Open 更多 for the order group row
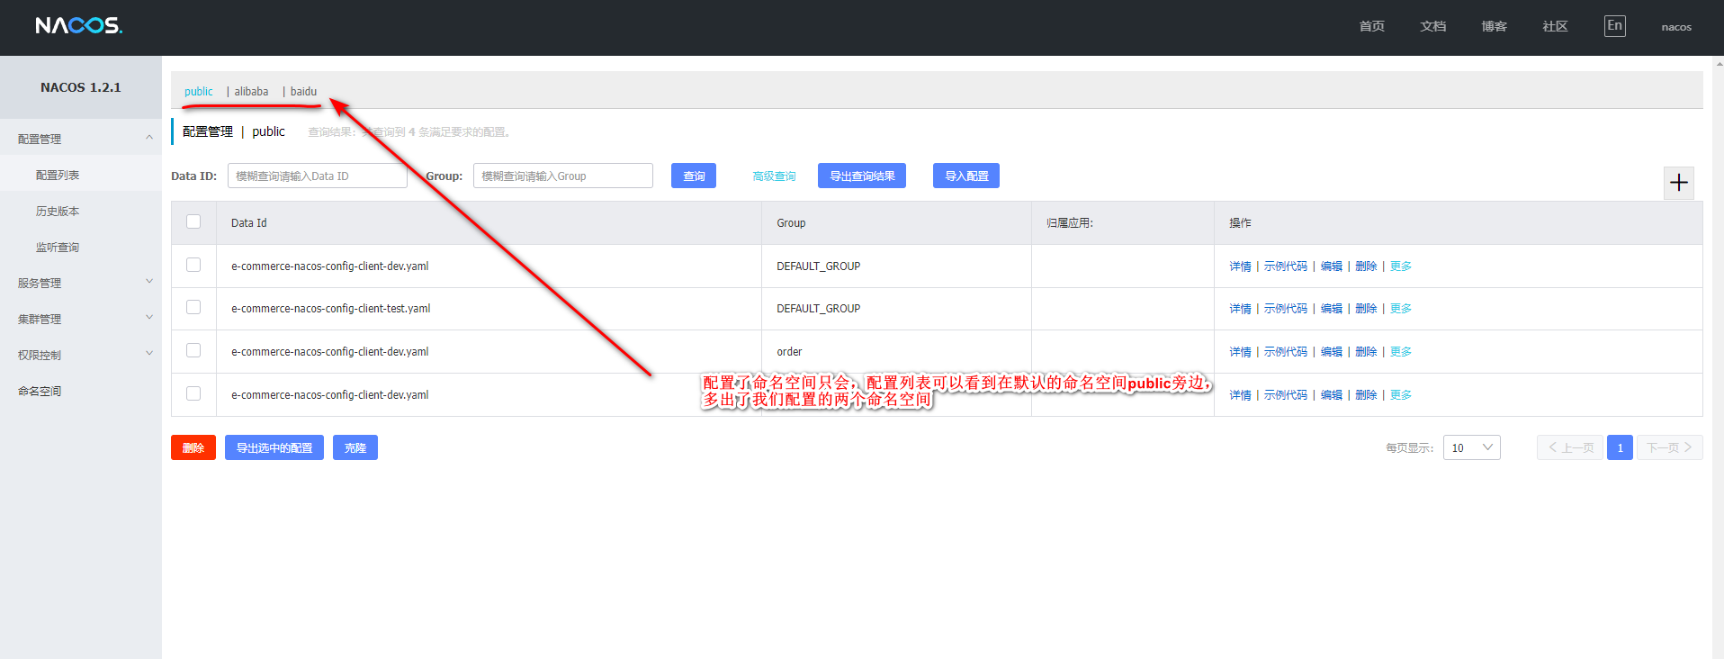 [1401, 351]
